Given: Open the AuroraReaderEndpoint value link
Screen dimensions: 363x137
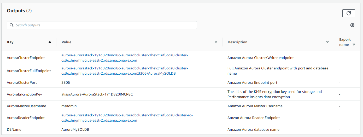Looking at the screenshot, I should pyautogui.click(x=127, y=118).
